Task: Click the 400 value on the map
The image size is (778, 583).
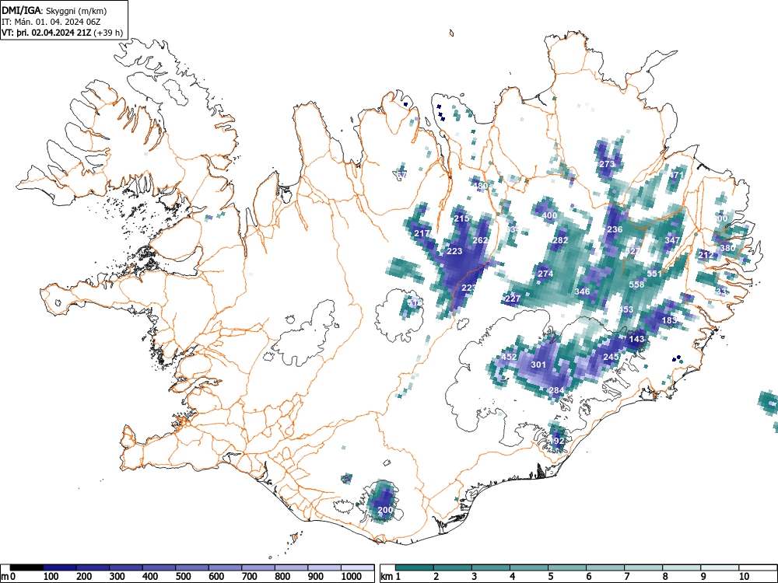Action: pyautogui.click(x=549, y=215)
